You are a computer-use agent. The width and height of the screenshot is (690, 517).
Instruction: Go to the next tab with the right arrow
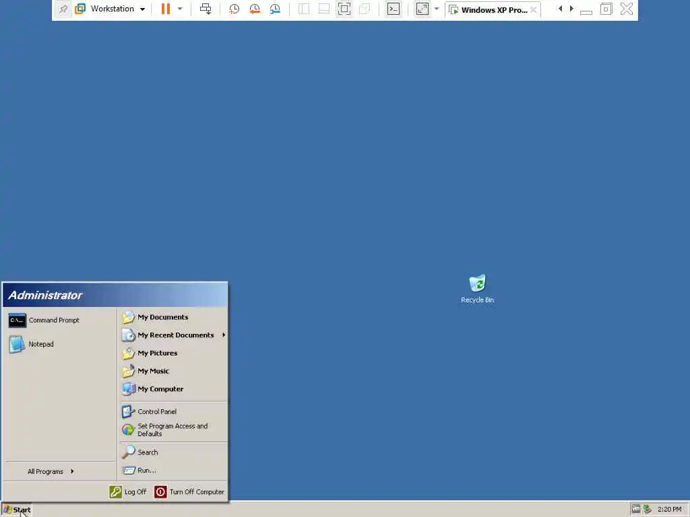point(571,9)
